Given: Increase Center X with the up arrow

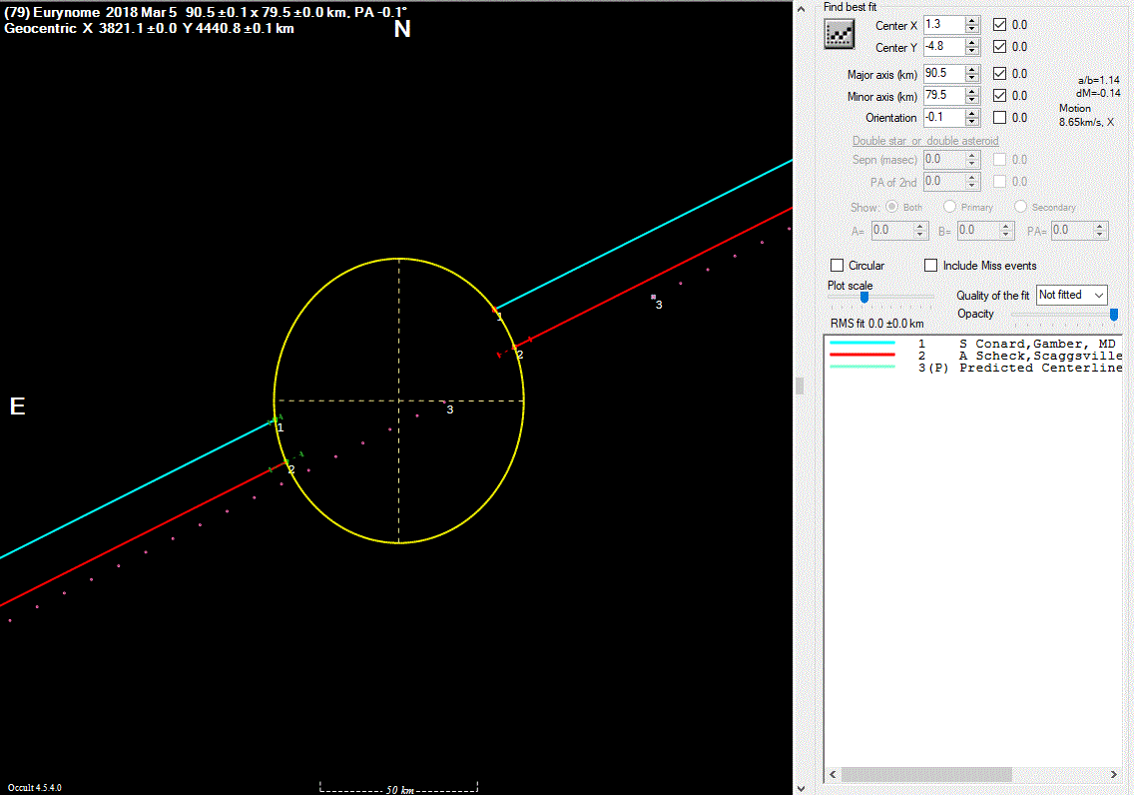Looking at the screenshot, I should pyautogui.click(x=972, y=20).
